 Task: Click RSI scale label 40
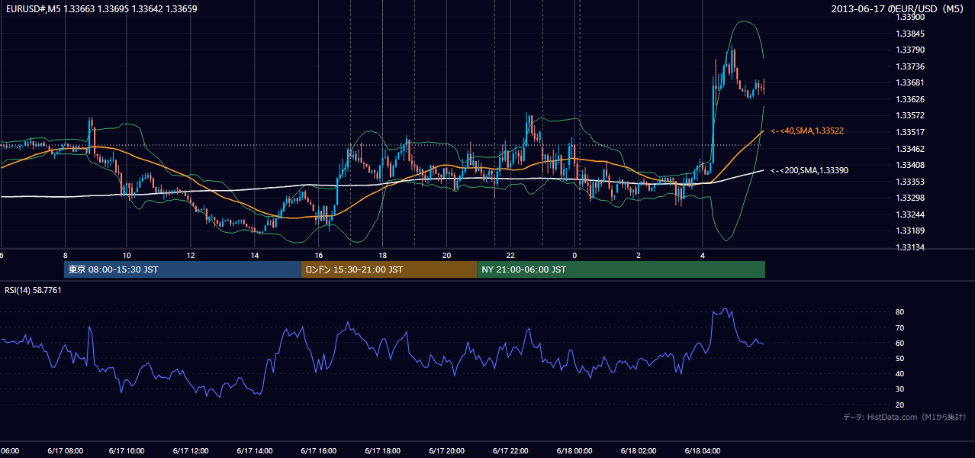[x=900, y=373]
